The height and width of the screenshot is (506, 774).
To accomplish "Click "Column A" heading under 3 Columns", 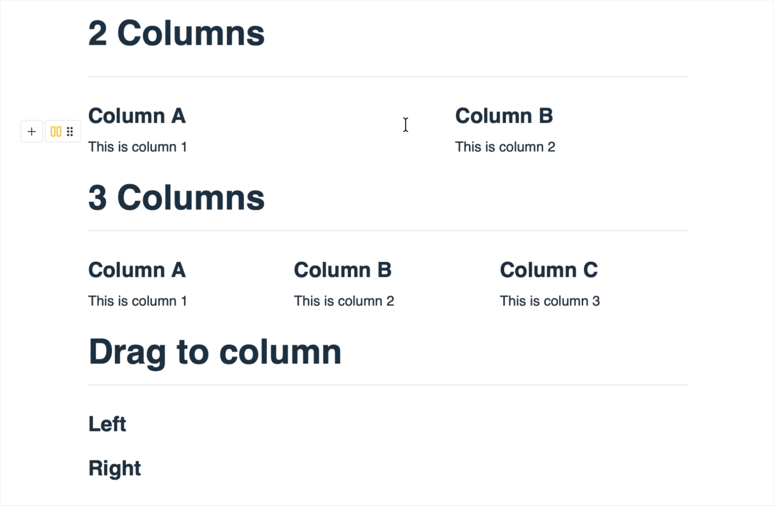I will coord(137,270).
